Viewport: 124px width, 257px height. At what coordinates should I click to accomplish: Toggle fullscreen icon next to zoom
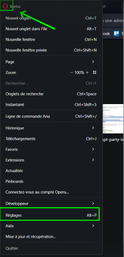pyautogui.click(x=95, y=72)
